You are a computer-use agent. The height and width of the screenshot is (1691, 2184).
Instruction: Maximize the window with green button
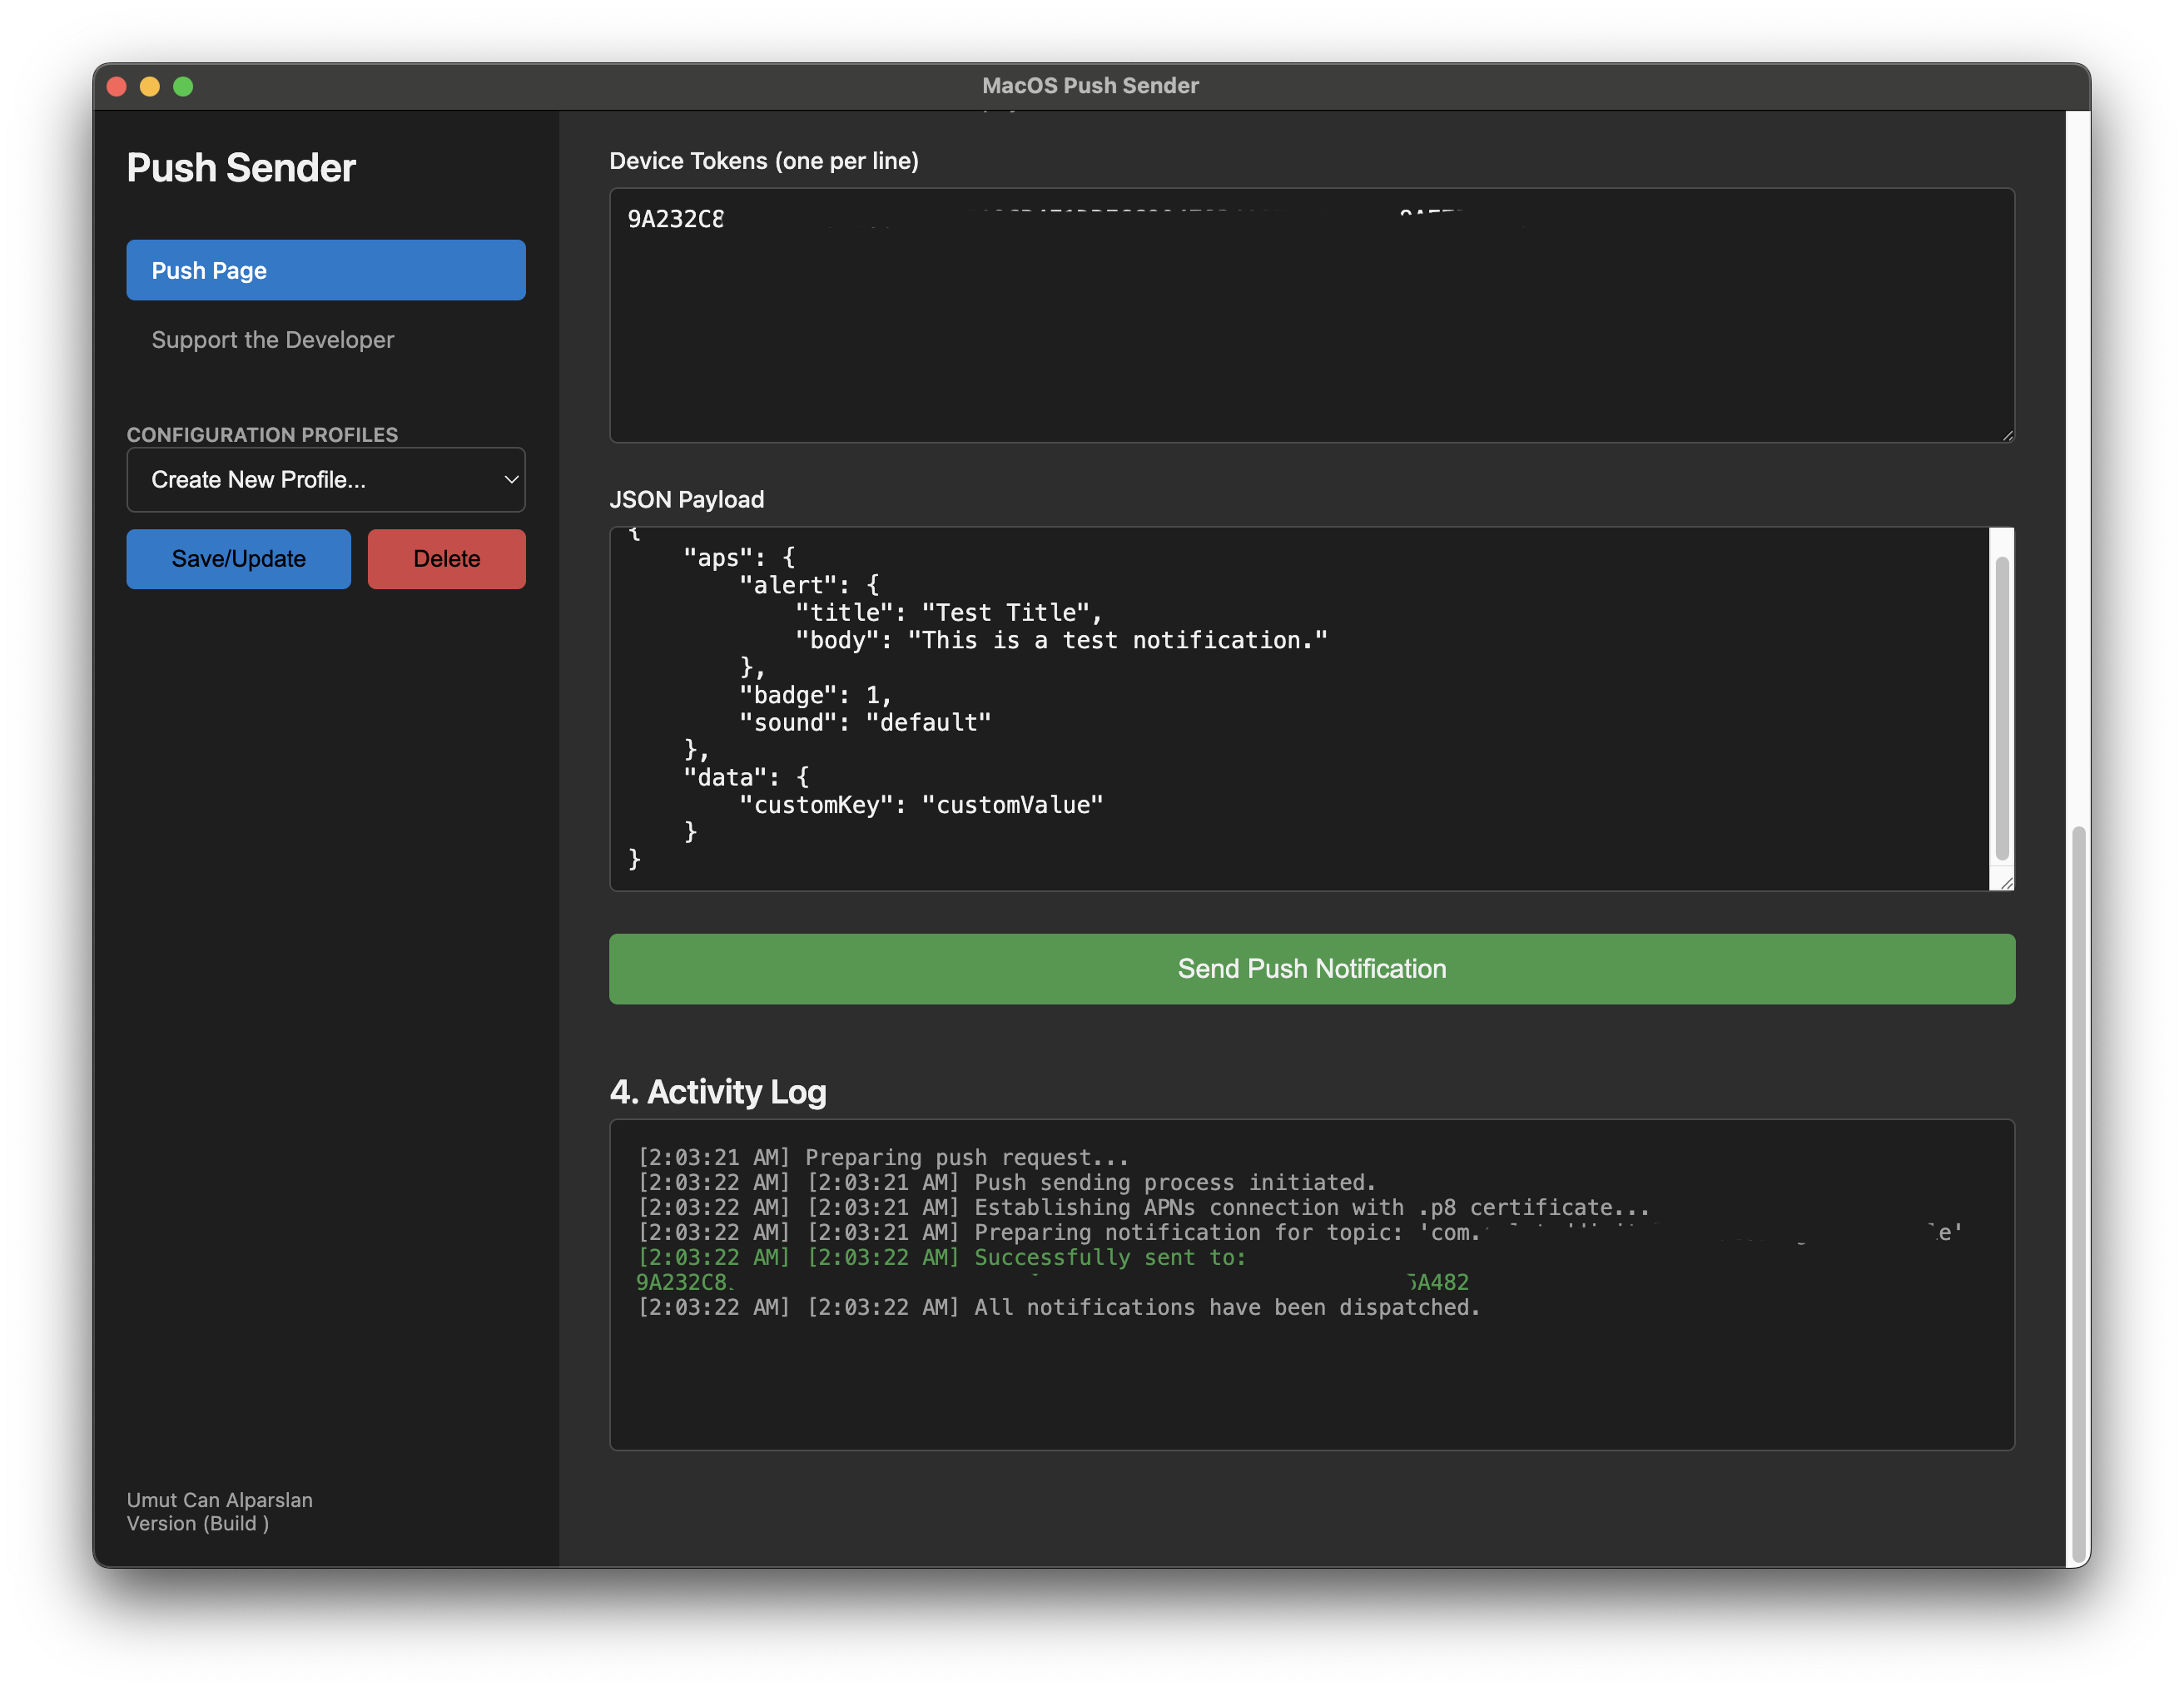pyautogui.click(x=183, y=86)
